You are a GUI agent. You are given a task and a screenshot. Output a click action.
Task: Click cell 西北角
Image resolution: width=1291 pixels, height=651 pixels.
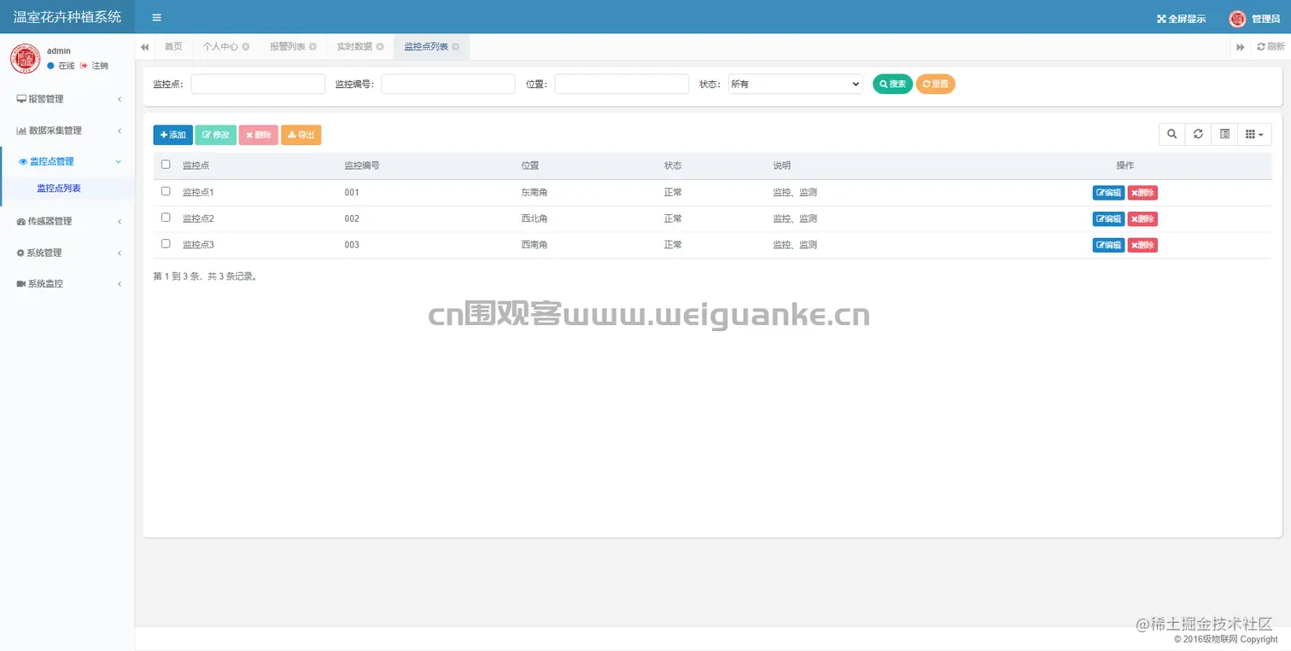(534, 218)
